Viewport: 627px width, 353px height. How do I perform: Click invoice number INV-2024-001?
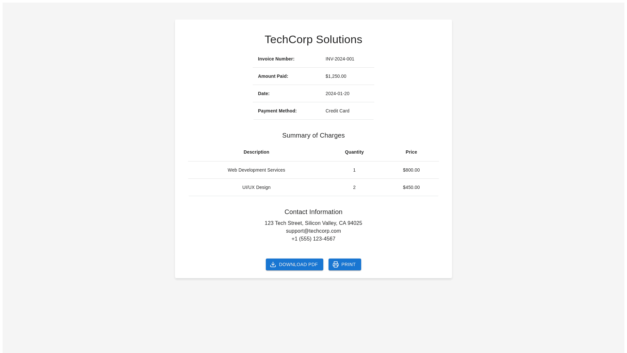340,59
